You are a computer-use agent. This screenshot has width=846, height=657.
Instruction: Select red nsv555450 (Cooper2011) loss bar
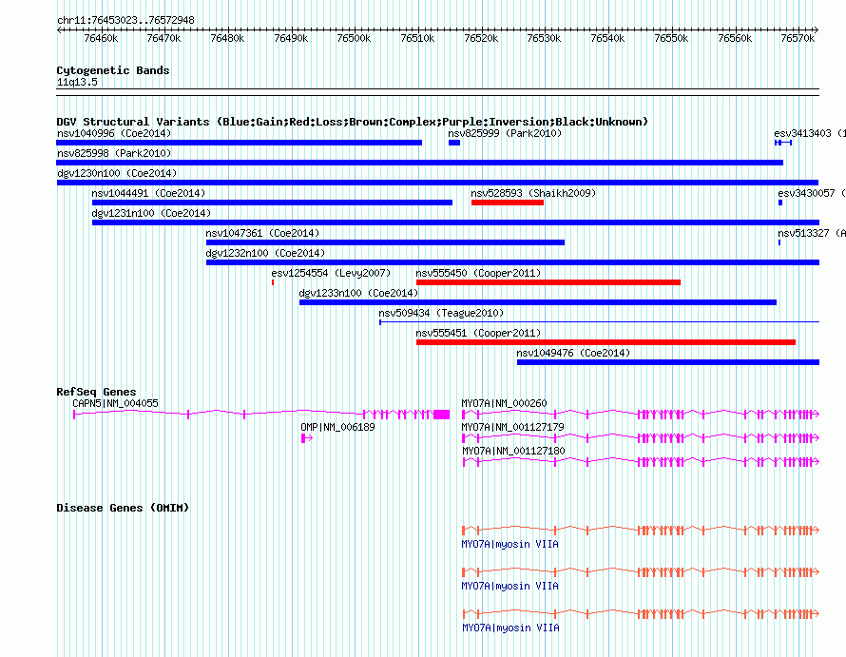548,282
